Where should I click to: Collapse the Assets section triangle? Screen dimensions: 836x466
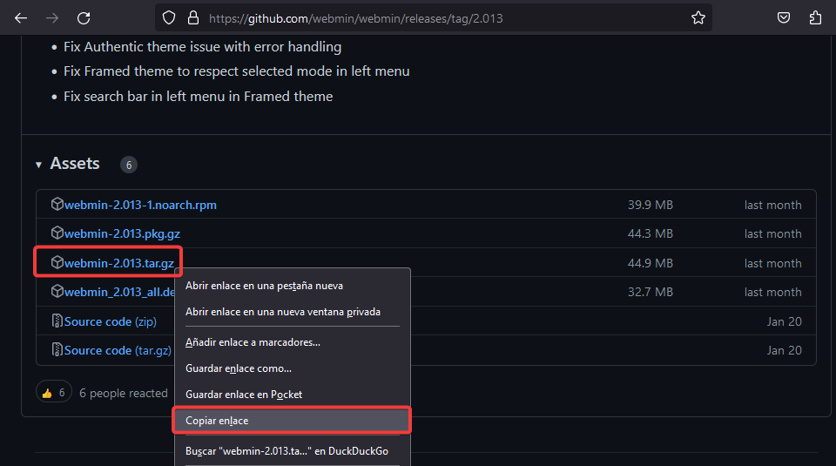pyautogui.click(x=39, y=165)
